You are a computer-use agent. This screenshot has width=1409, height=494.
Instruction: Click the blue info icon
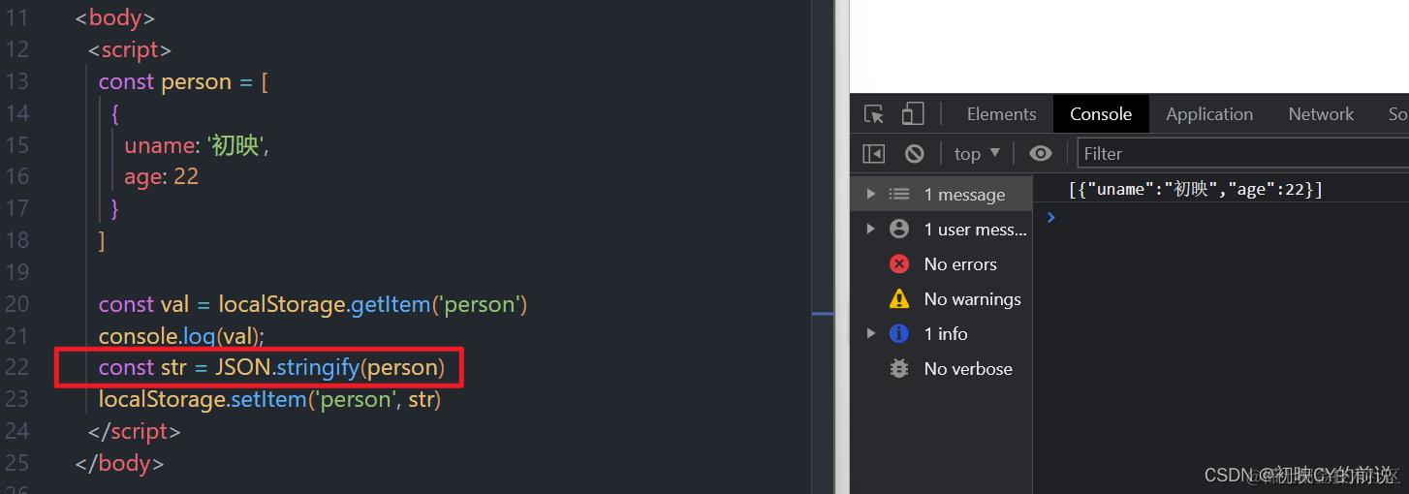899,333
